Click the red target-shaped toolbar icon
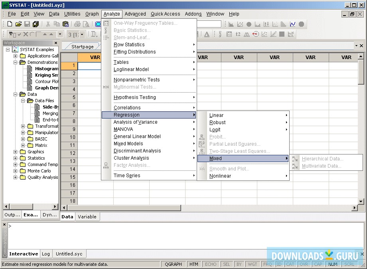The height and width of the screenshot is (269, 367). point(256,34)
